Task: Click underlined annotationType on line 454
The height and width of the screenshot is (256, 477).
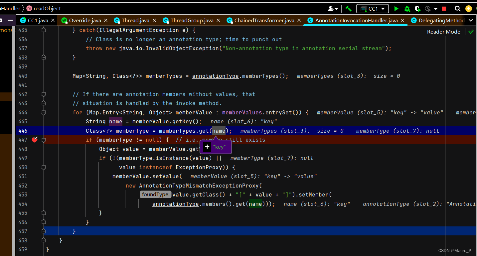Action: 176,204
